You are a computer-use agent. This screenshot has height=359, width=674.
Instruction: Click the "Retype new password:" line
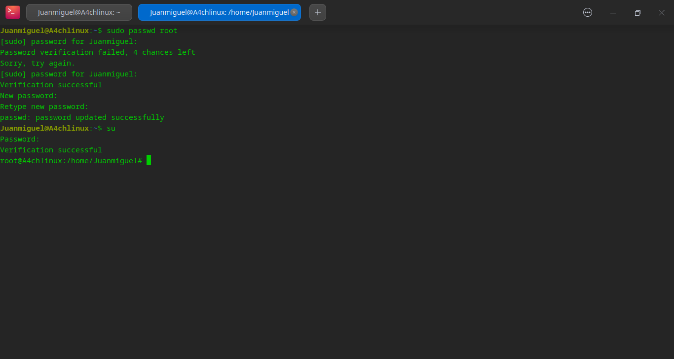coord(44,107)
